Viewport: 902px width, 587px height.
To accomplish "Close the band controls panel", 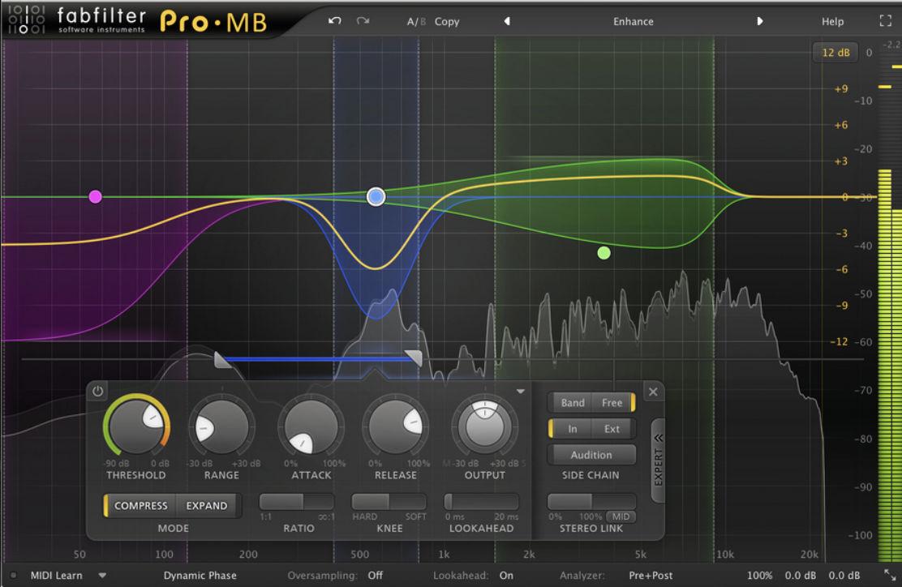I will [653, 392].
